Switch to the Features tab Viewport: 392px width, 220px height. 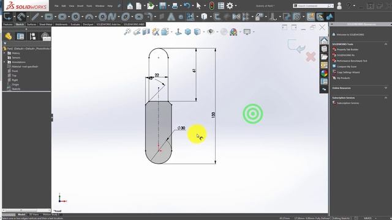pos(8,24)
